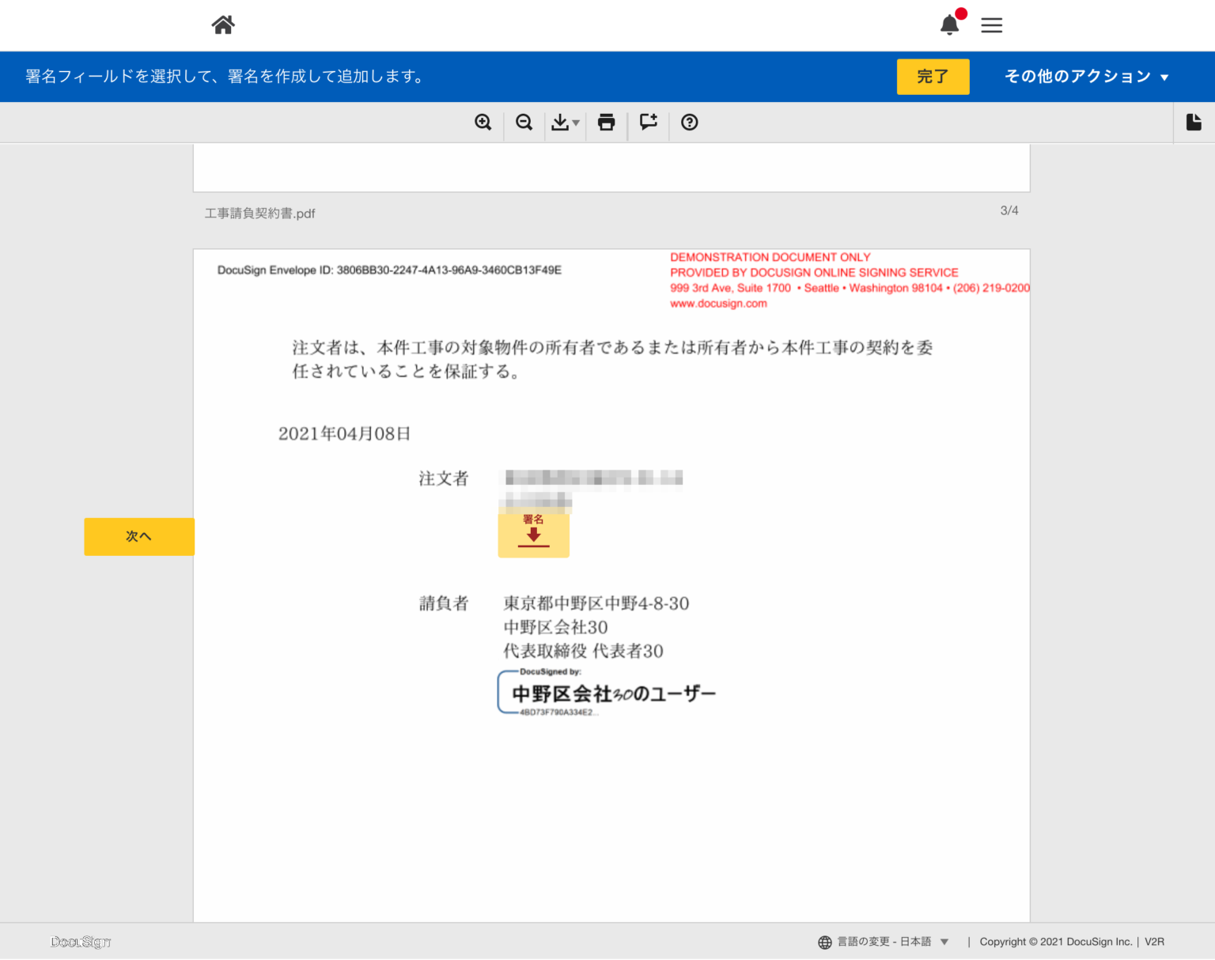Click the DocuSign logo in the footer

point(79,942)
